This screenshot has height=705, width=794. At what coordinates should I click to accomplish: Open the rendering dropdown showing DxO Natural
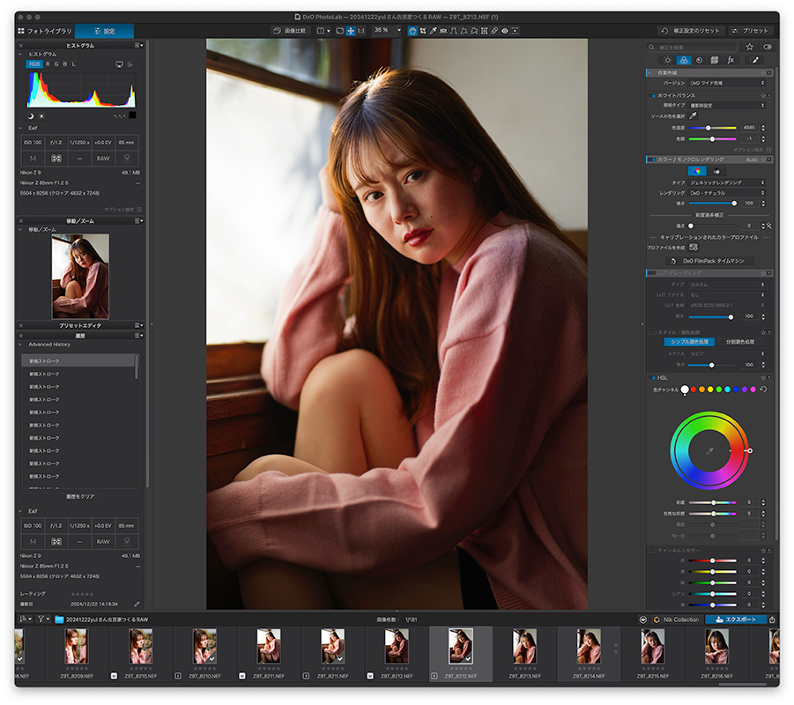pyautogui.click(x=727, y=193)
